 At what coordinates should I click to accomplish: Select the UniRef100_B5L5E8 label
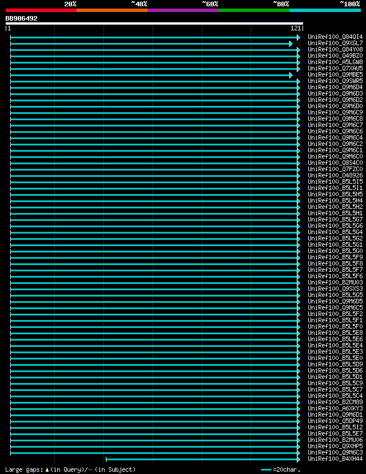(x=335, y=333)
